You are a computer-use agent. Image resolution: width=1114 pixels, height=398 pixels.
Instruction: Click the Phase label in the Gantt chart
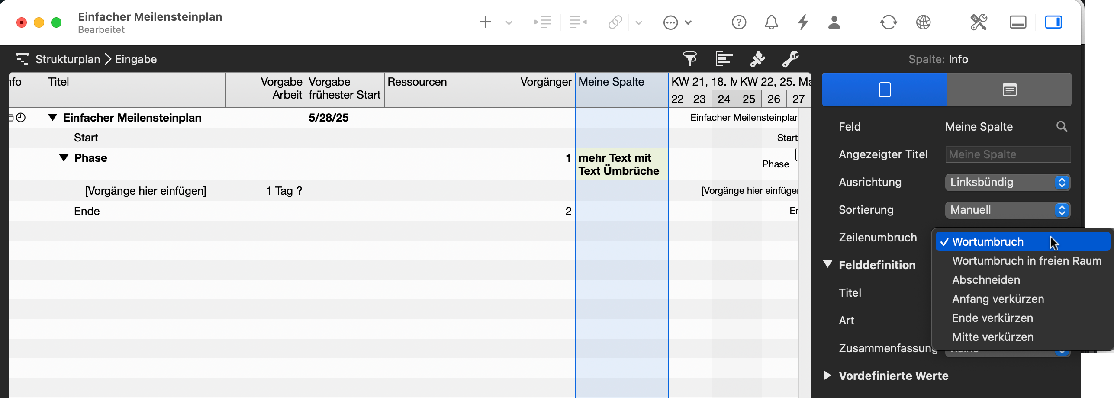pos(776,164)
